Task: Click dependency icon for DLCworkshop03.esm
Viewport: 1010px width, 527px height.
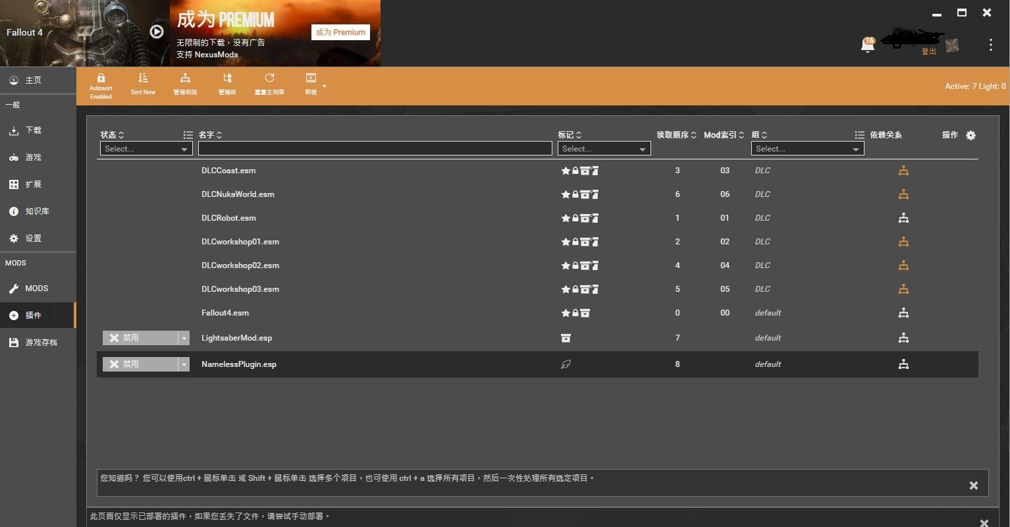Action: click(903, 289)
